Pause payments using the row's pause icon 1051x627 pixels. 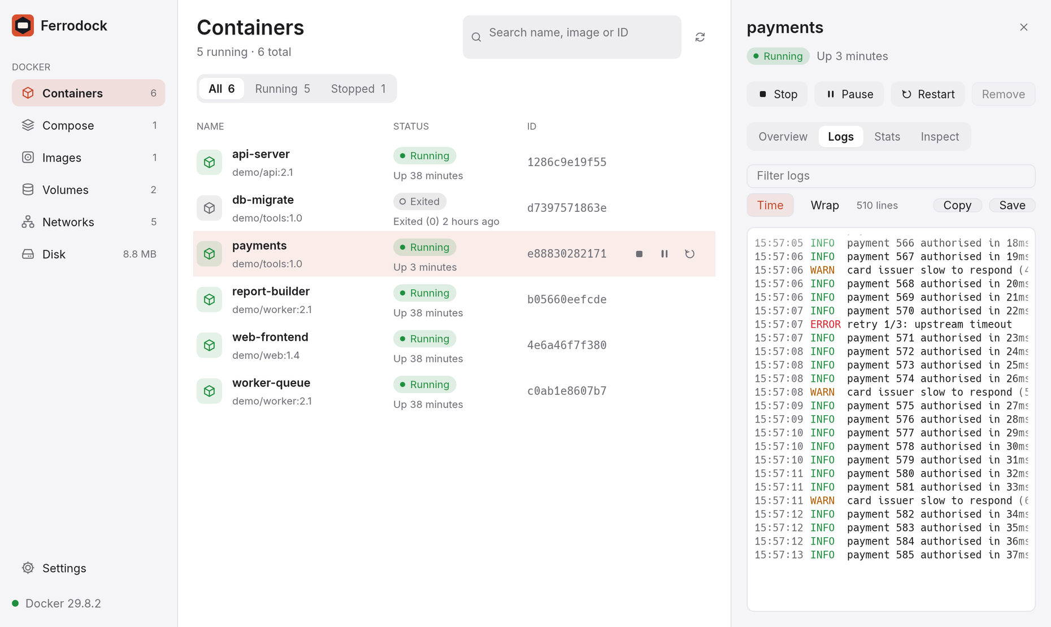pyautogui.click(x=665, y=254)
